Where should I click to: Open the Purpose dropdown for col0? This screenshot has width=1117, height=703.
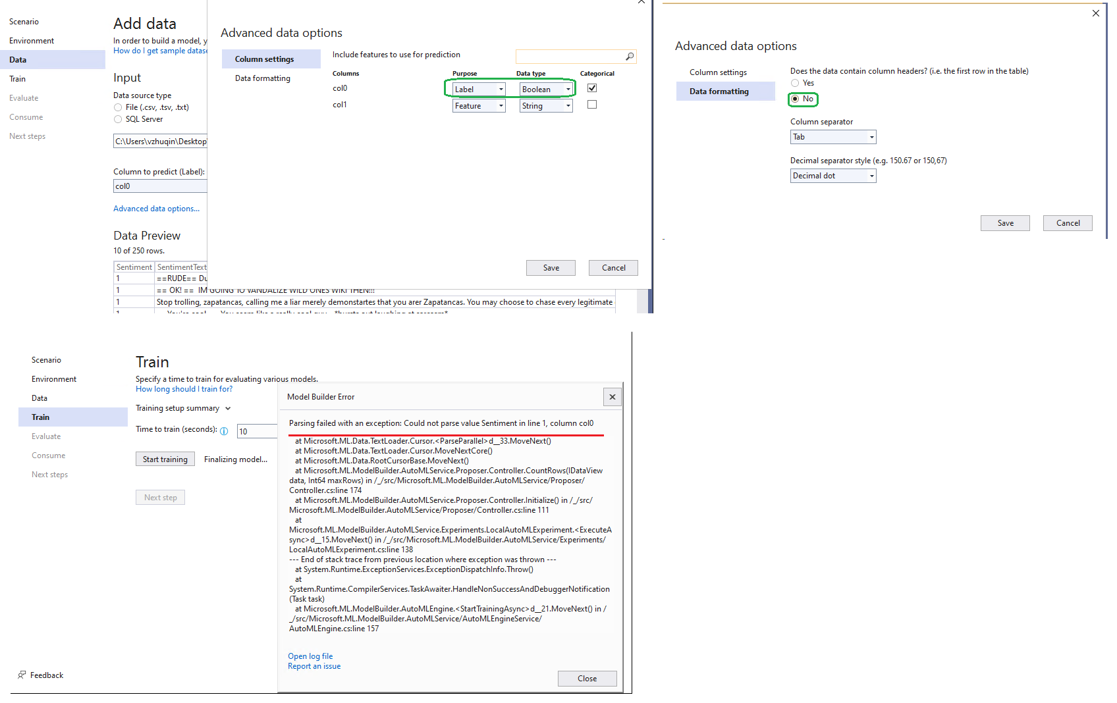(x=479, y=89)
